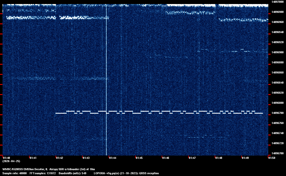The image size is (286, 176).
Task: Click the 14096900 frequency label
Action: 277,52
